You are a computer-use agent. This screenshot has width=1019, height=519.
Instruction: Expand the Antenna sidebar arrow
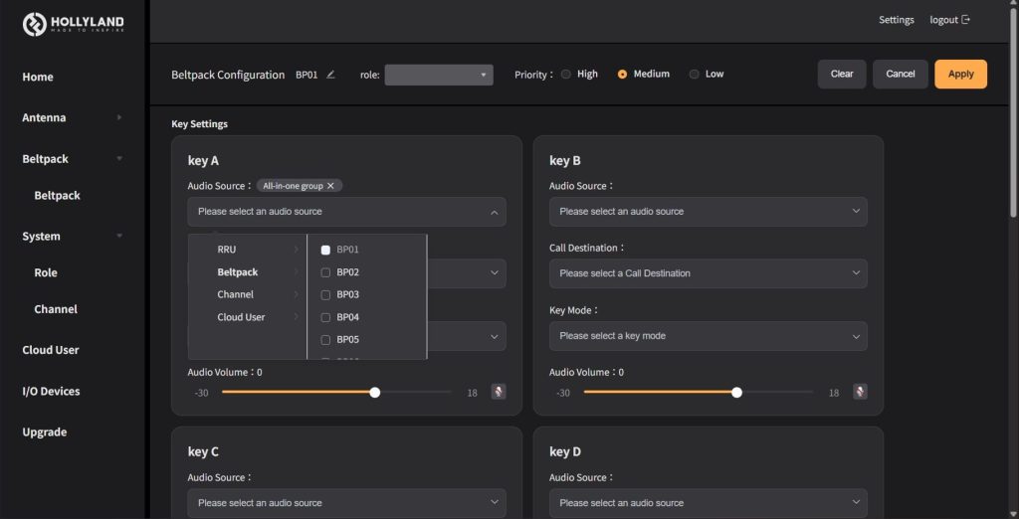click(119, 117)
